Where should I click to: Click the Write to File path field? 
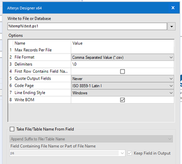click(x=87, y=26)
